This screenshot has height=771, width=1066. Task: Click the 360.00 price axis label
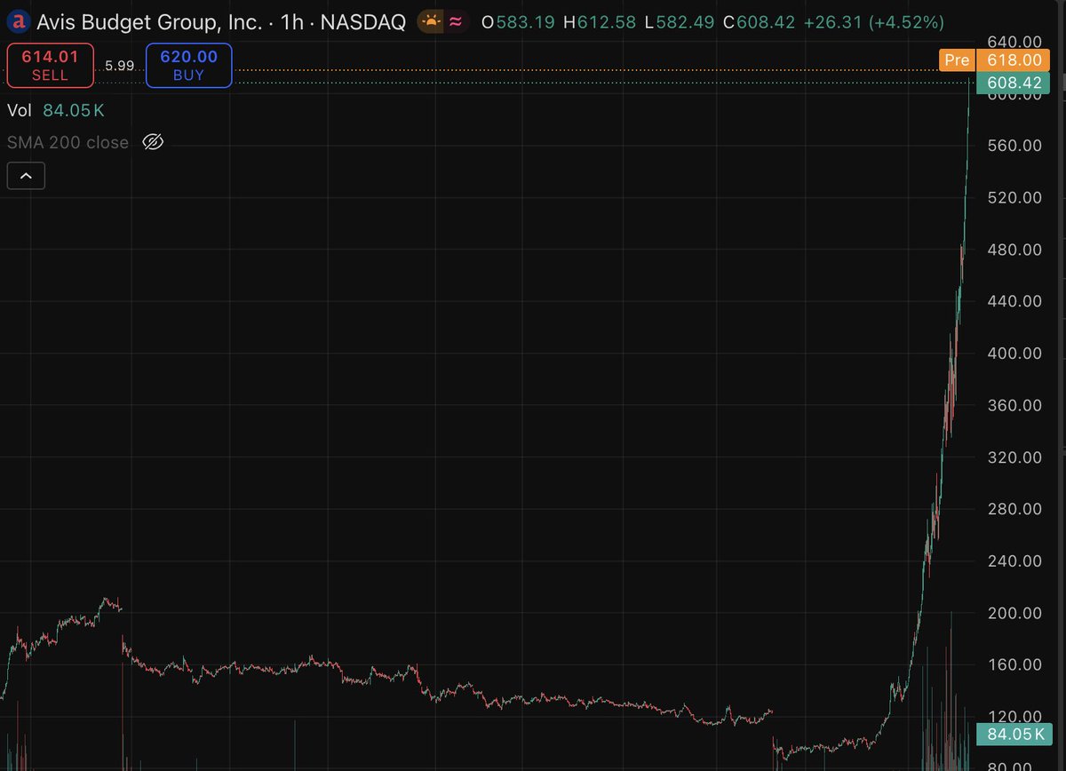(1014, 405)
